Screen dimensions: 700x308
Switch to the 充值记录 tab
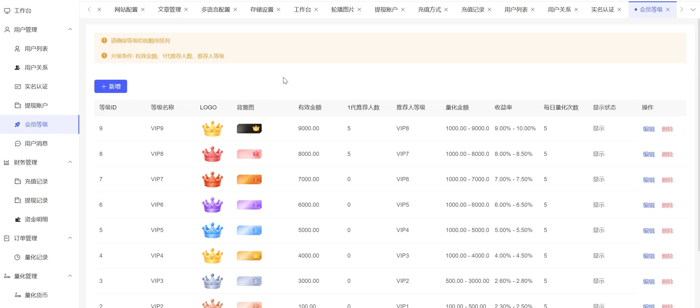(x=472, y=10)
